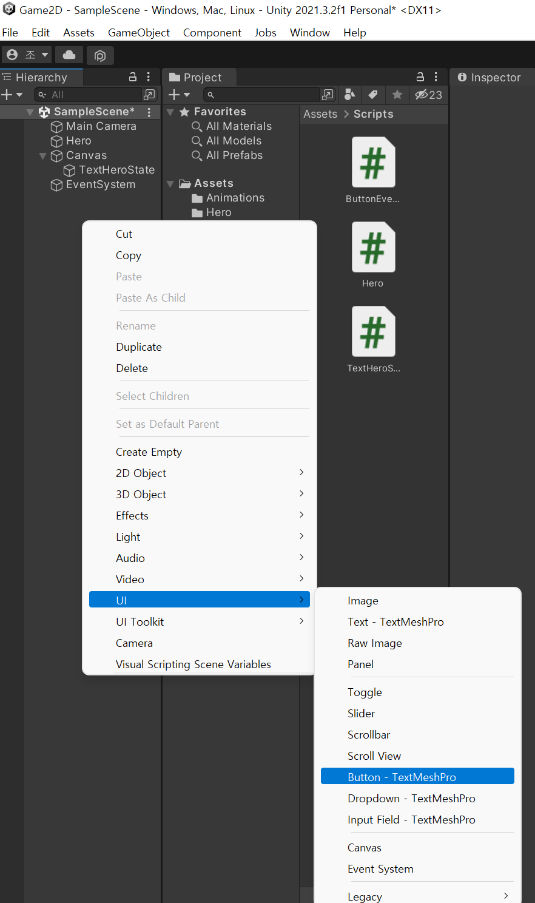Open the Hierarchy panel three-dot menu
Screen dimensions: 535x903
click(x=149, y=77)
